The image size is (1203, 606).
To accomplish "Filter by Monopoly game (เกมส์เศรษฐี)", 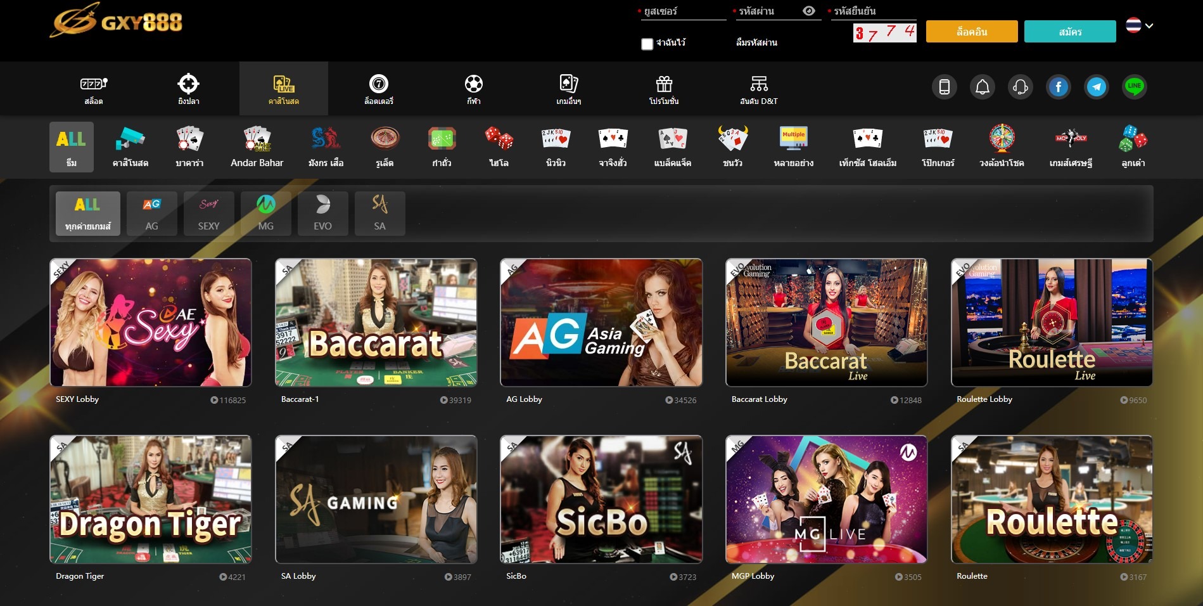I will click(1071, 147).
